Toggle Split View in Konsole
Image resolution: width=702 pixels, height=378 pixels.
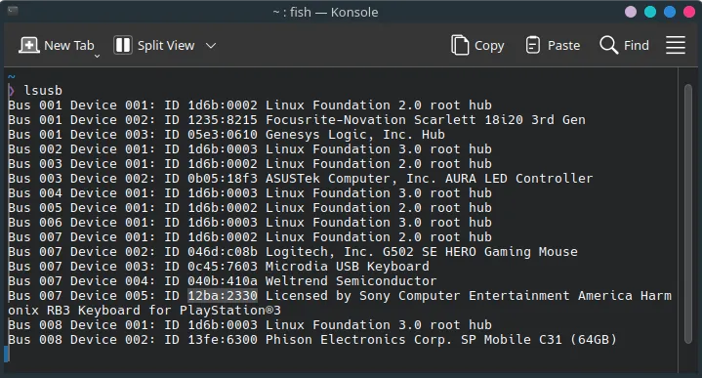(x=154, y=45)
